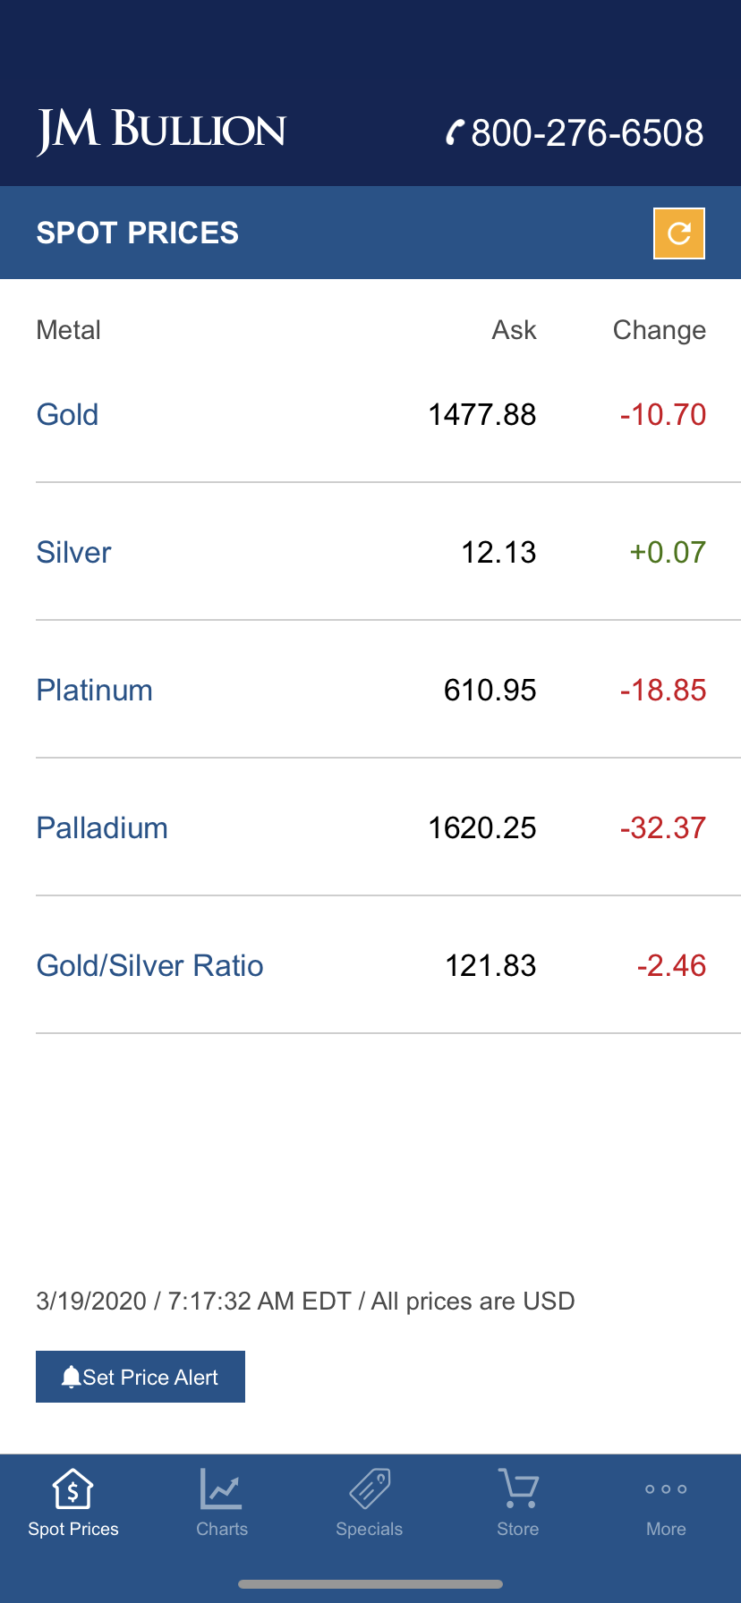Open the Platinum spot price link

pos(94,691)
